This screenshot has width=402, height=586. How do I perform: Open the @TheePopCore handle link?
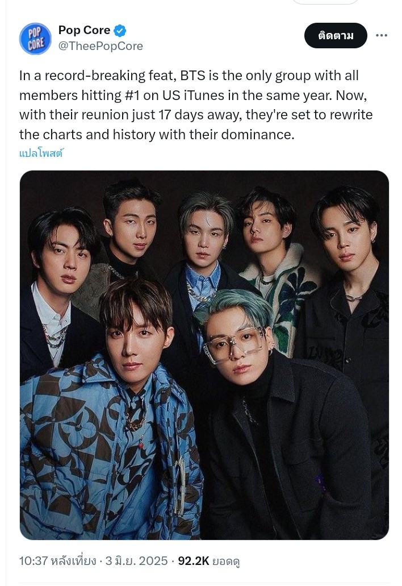101,46
